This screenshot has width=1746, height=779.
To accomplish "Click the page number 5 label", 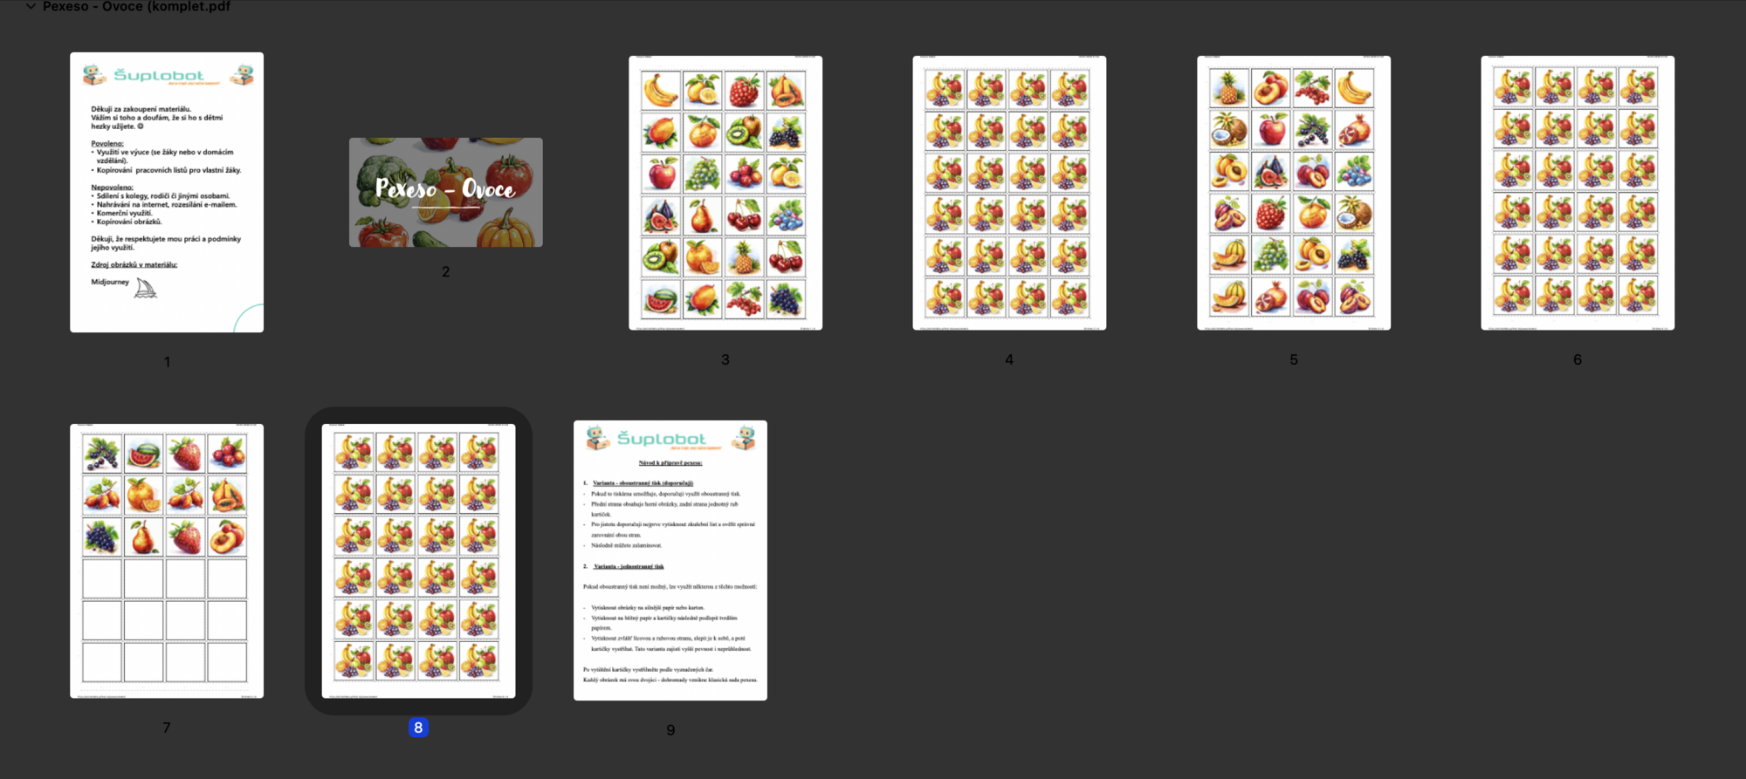I will click(x=1293, y=359).
